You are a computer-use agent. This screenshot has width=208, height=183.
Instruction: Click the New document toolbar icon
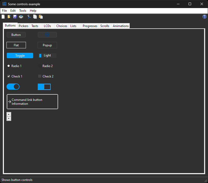pyautogui.click(x=3, y=17)
